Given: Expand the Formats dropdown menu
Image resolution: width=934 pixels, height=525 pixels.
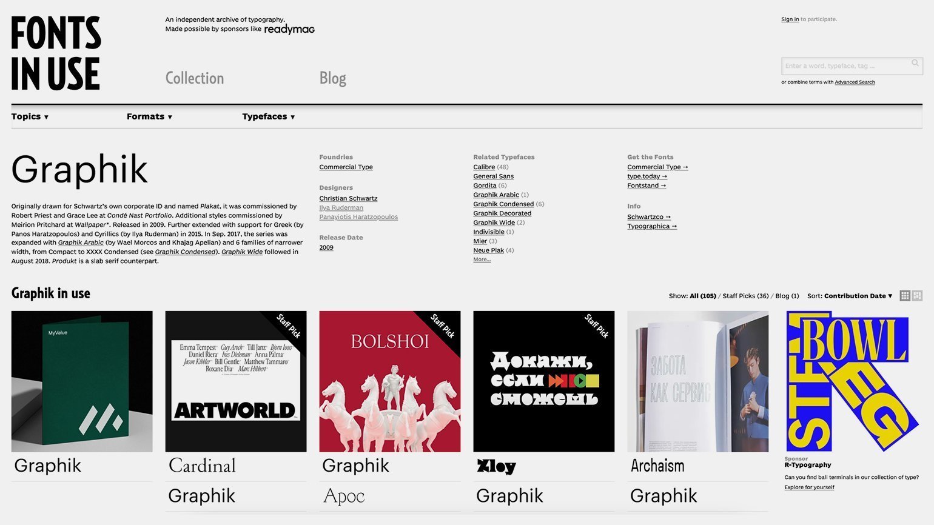Looking at the screenshot, I should (149, 116).
